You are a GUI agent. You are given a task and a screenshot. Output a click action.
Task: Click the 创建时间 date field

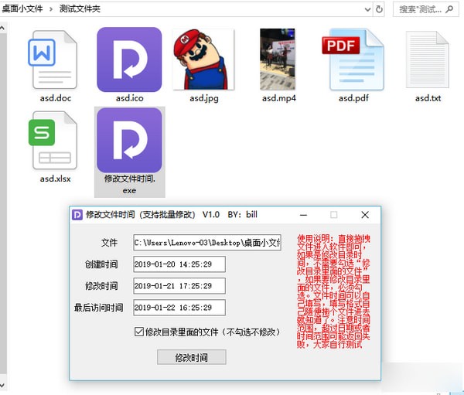(x=179, y=264)
